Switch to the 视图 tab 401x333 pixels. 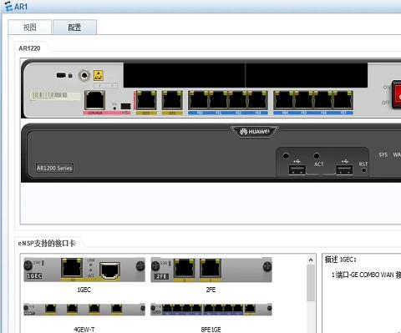(x=30, y=28)
